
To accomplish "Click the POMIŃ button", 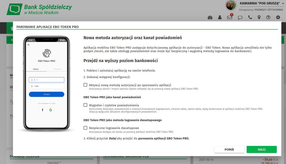I will click(x=229, y=149).
